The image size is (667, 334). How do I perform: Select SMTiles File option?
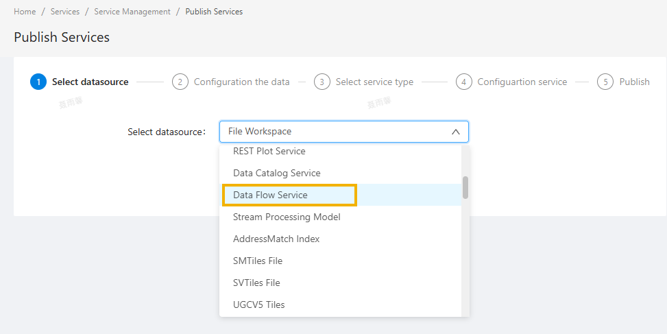coord(258,261)
